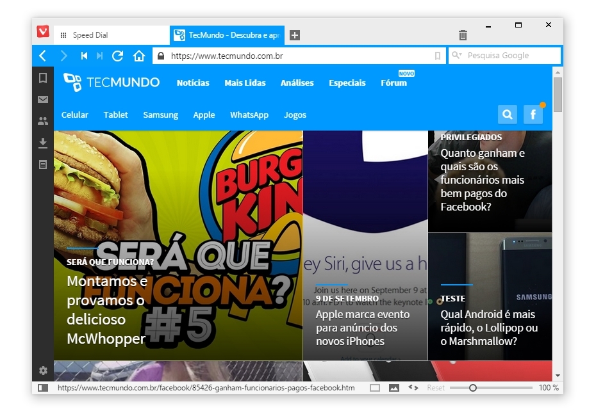596x416 pixels.
Task: Open the Downloads side panel
Action: point(43,143)
